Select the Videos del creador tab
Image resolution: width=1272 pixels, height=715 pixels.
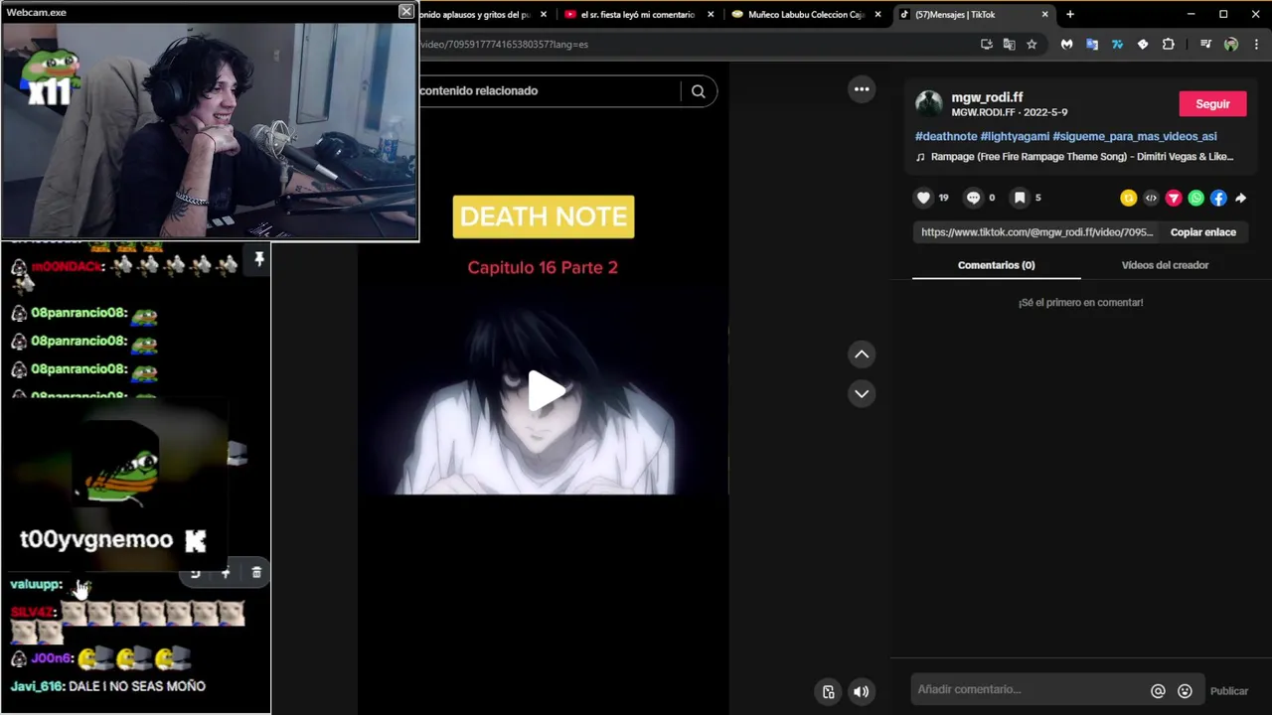coord(1165,265)
